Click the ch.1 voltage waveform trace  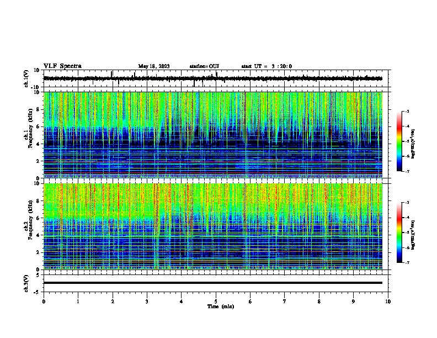[x=213, y=78]
